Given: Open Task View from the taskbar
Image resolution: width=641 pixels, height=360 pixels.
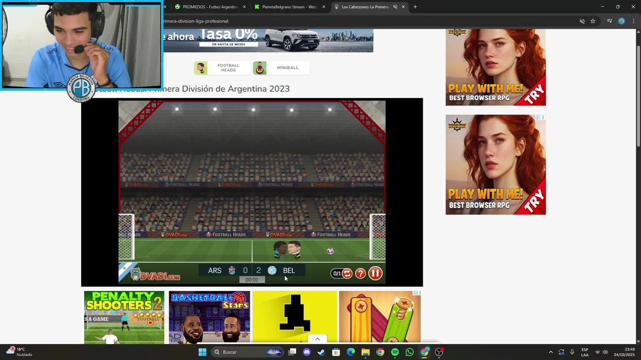Looking at the screenshot, I should 292,352.
